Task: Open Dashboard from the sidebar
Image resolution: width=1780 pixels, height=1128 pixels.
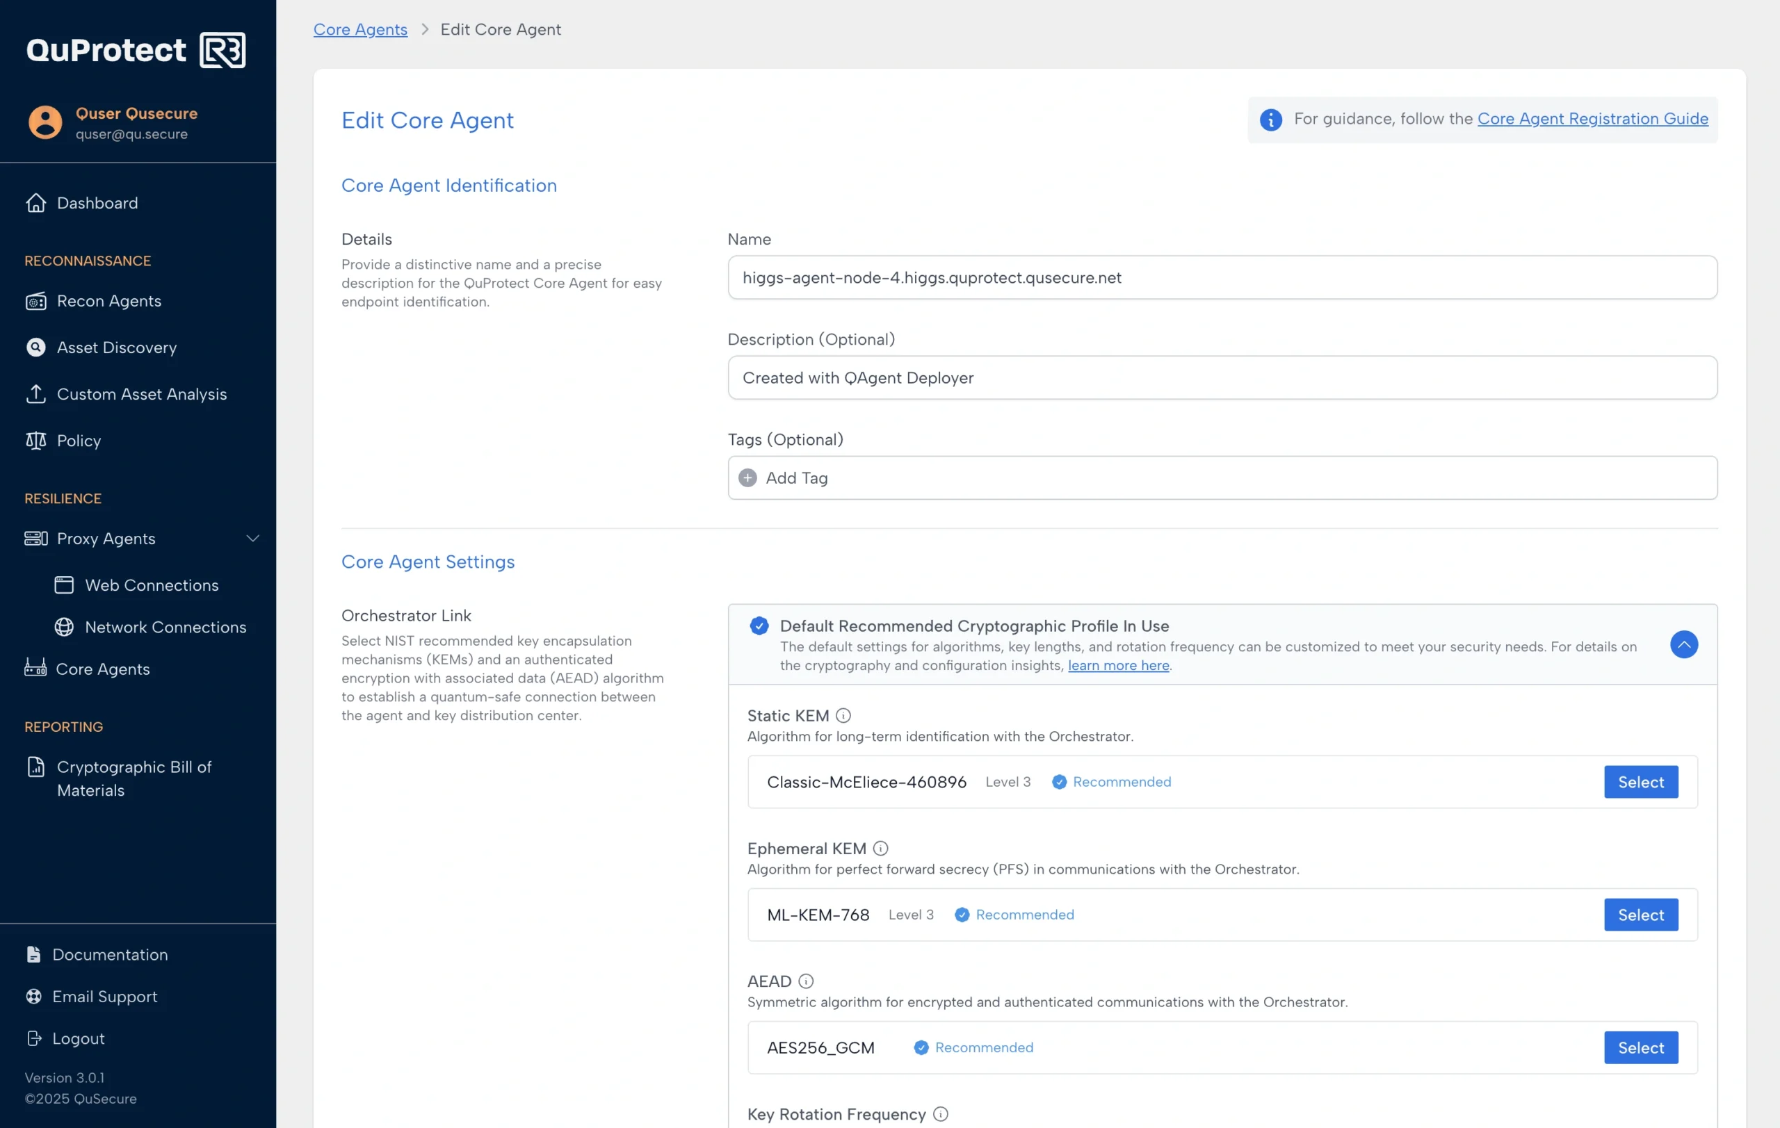Action: click(97, 202)
